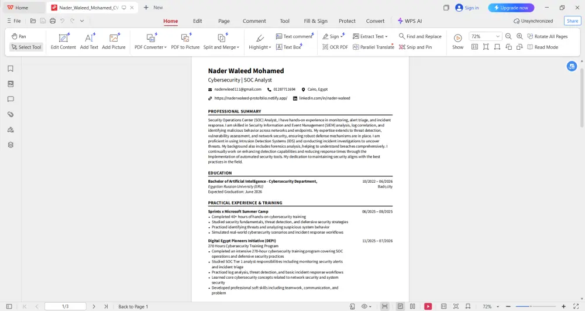This screenshot has height=311, width=585.
Task: Open the signature panel in left sidebar
Action: 11,130
